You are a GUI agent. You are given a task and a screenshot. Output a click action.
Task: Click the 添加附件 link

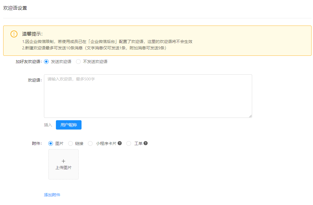pyautogui.click(x=52, y=195)
